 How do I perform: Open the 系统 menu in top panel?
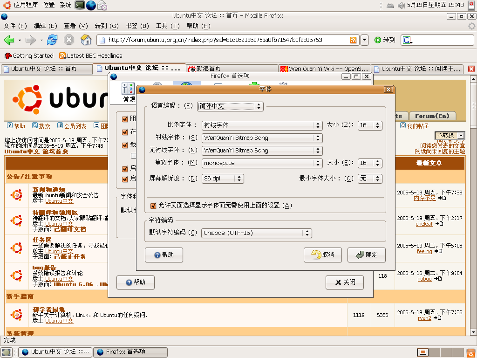(x=65, y=5)
